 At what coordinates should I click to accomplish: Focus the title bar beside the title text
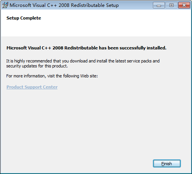pyautogui.click(x=135, y=5)
